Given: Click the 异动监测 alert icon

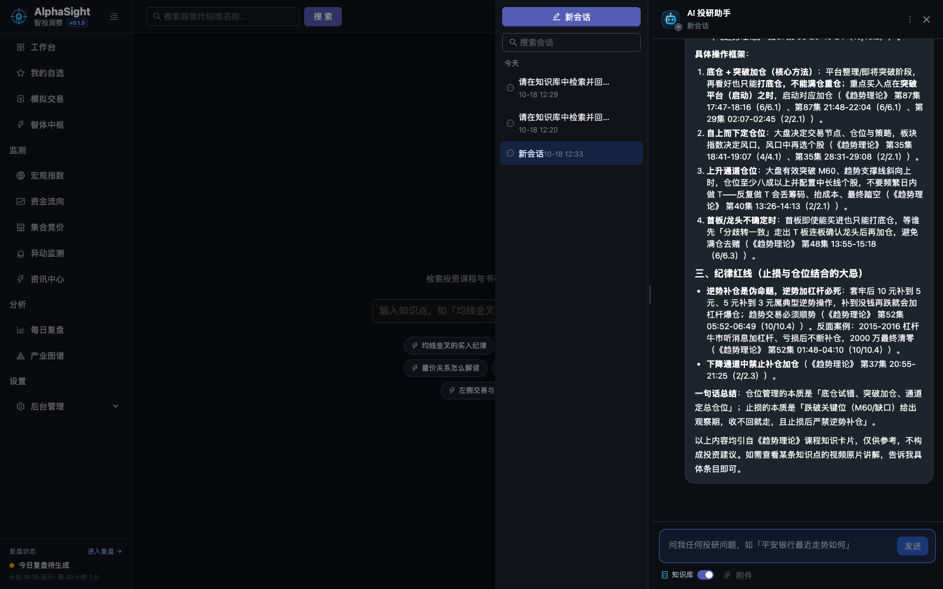Looking at the screenshot, I should pyautogui.click(x=21, y=253).
